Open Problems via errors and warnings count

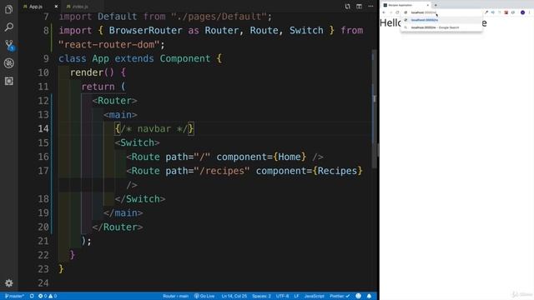[x=48, y=296]
